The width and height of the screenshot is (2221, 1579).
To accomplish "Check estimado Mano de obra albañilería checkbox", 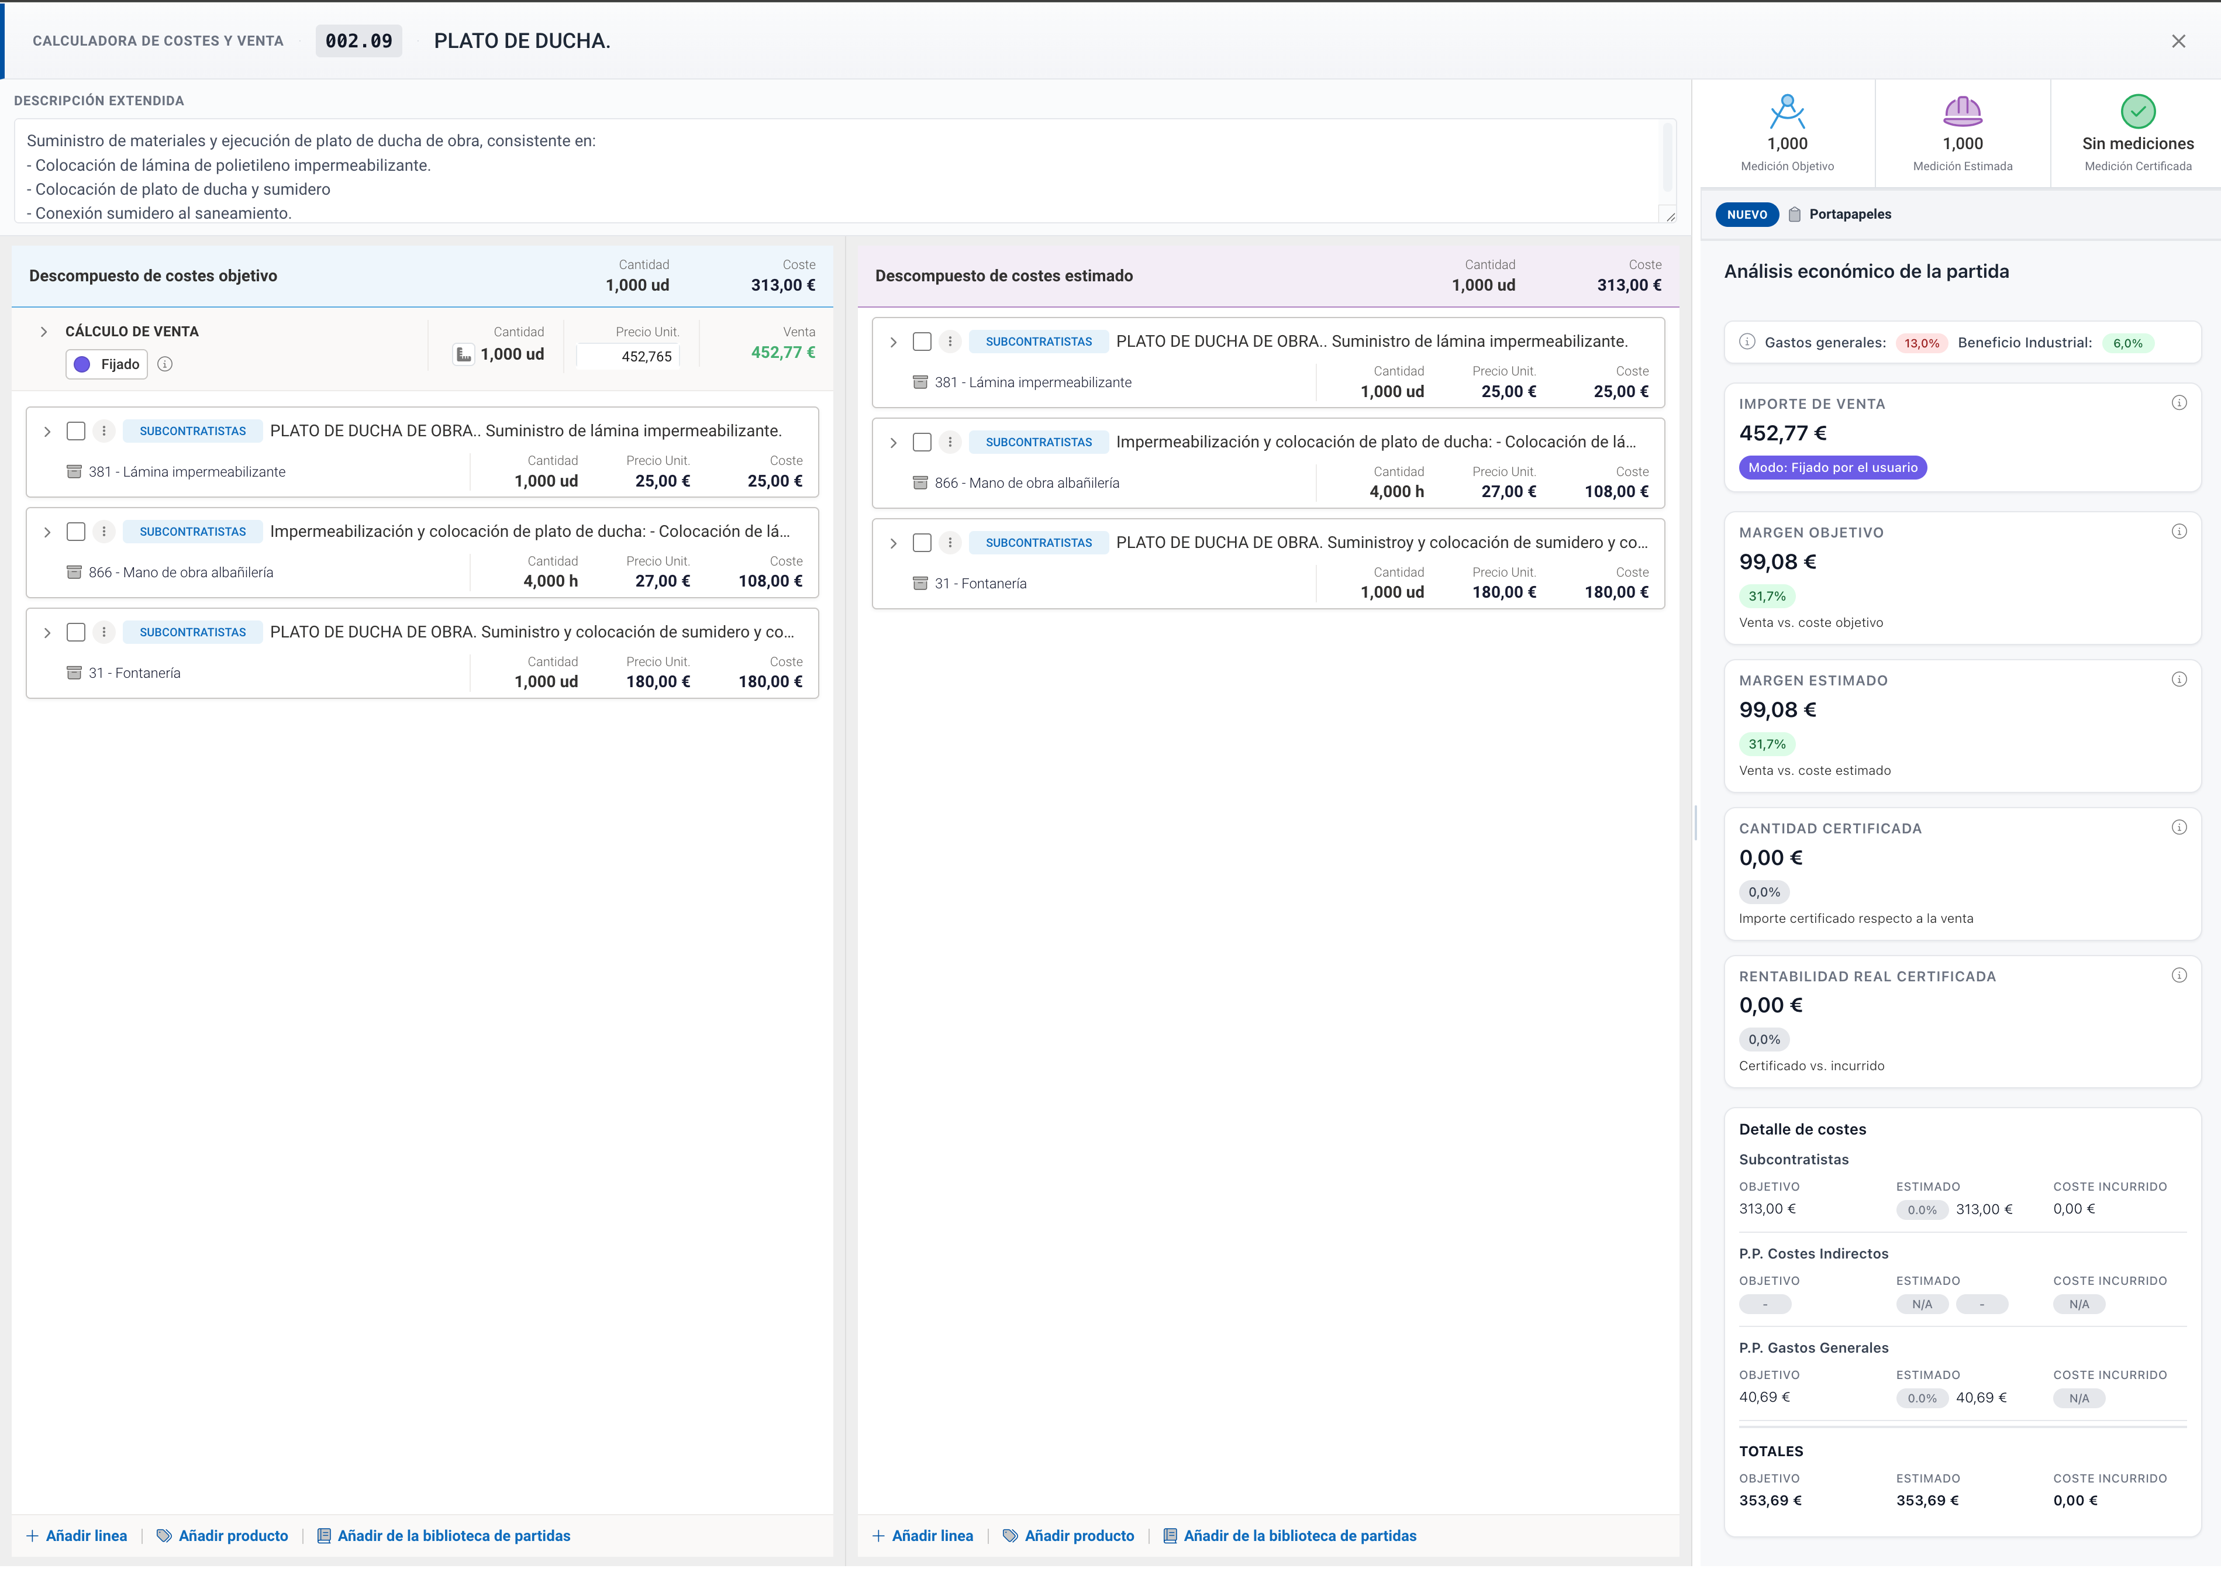I will (922, 442).
